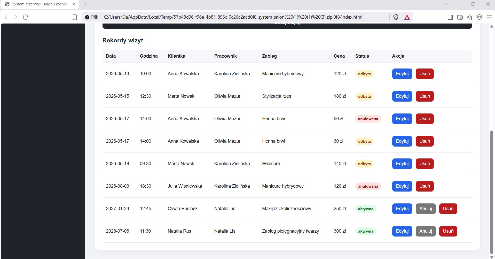Delete the Stylizacja rzęs visit
The width and height of the screenshot is (495, 259).
click(425, 96)
